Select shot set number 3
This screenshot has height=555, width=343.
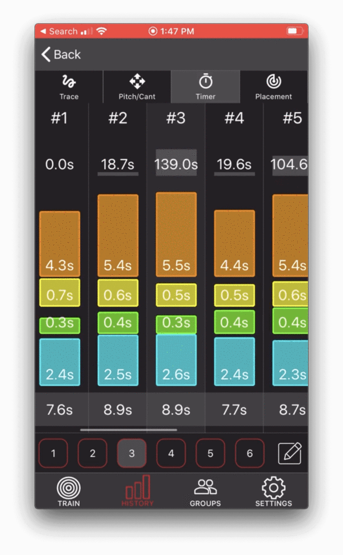coord(132,453)
